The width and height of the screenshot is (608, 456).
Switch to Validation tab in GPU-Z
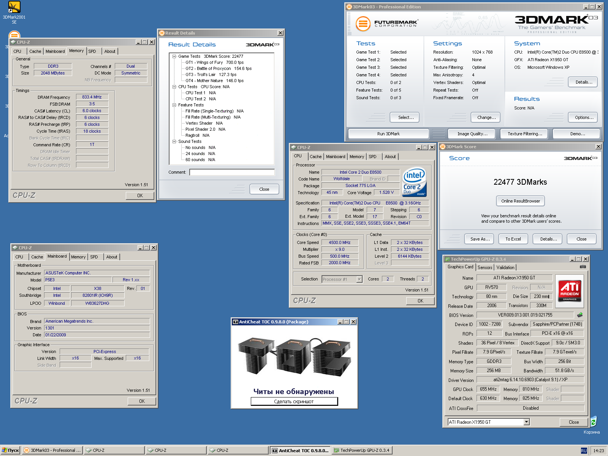click(505, 268)
